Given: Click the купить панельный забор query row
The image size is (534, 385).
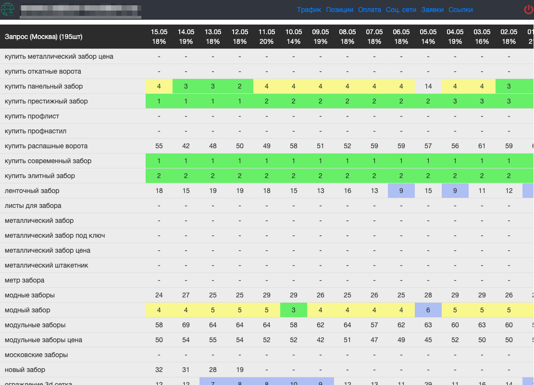Looking at the screenshot, I should (x=44, y=87).
